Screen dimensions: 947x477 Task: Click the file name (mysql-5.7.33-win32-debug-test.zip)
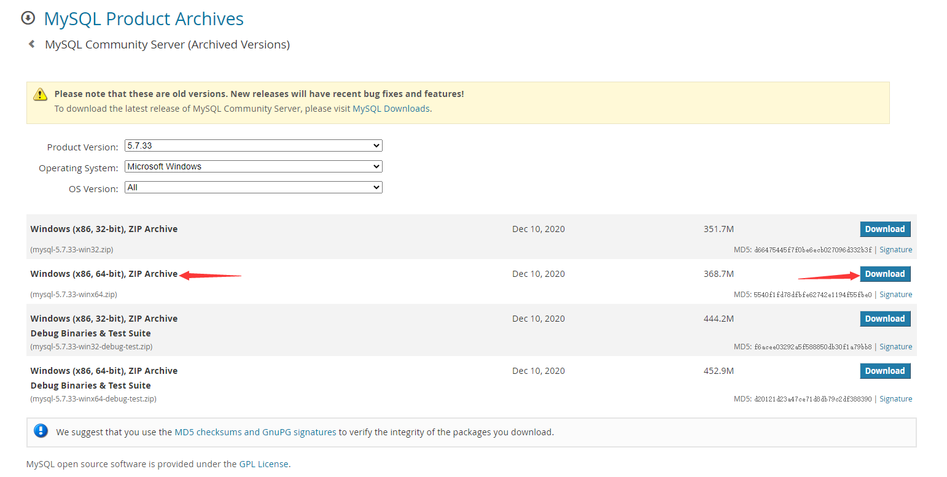click(x=92, y=347)
